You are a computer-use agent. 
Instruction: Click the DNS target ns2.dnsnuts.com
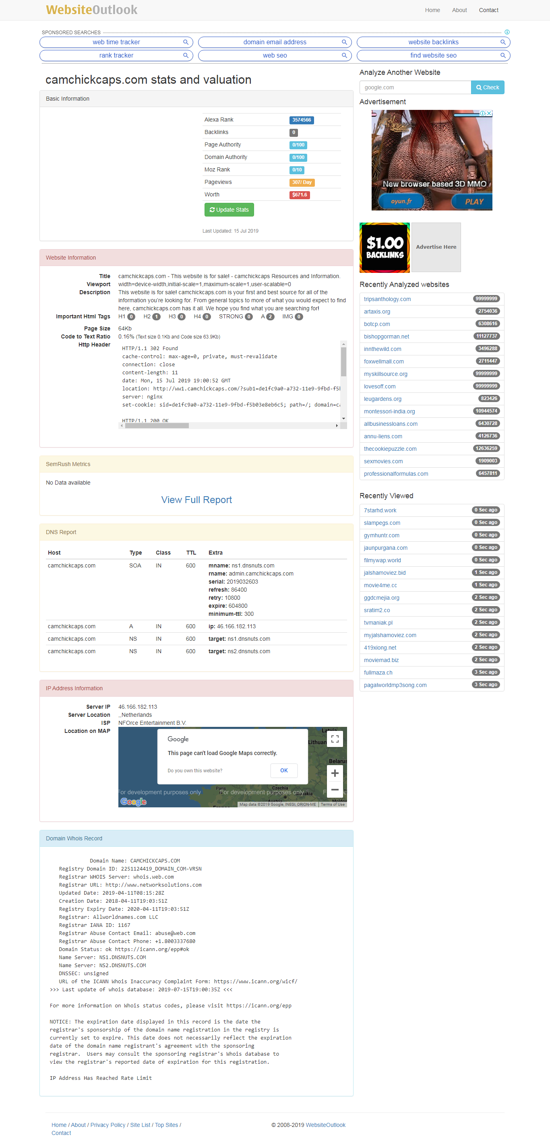249,651
